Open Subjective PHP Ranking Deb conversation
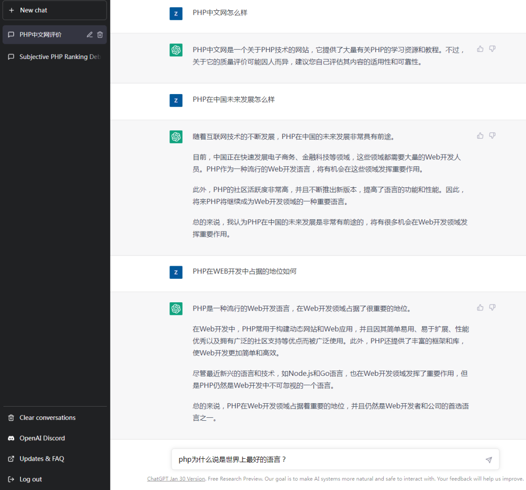 (x=55, y=57)
